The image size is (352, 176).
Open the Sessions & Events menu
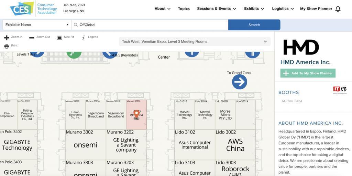[216, 9]
